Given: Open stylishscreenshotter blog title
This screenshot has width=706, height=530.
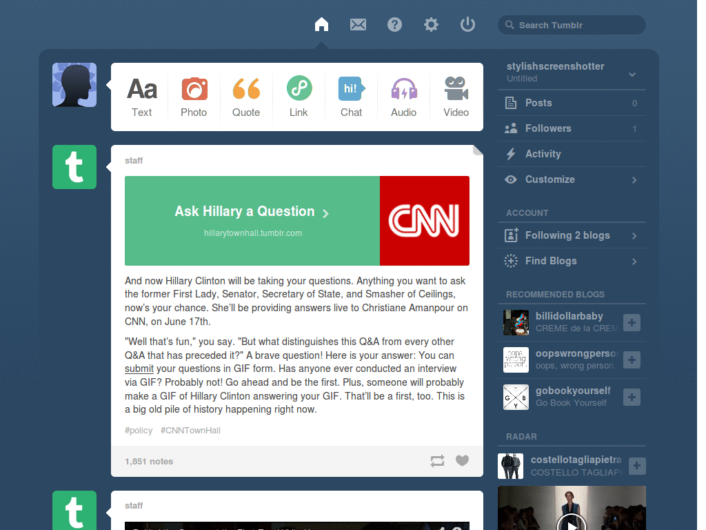Looking at the screenshot, I should (555, 66).
